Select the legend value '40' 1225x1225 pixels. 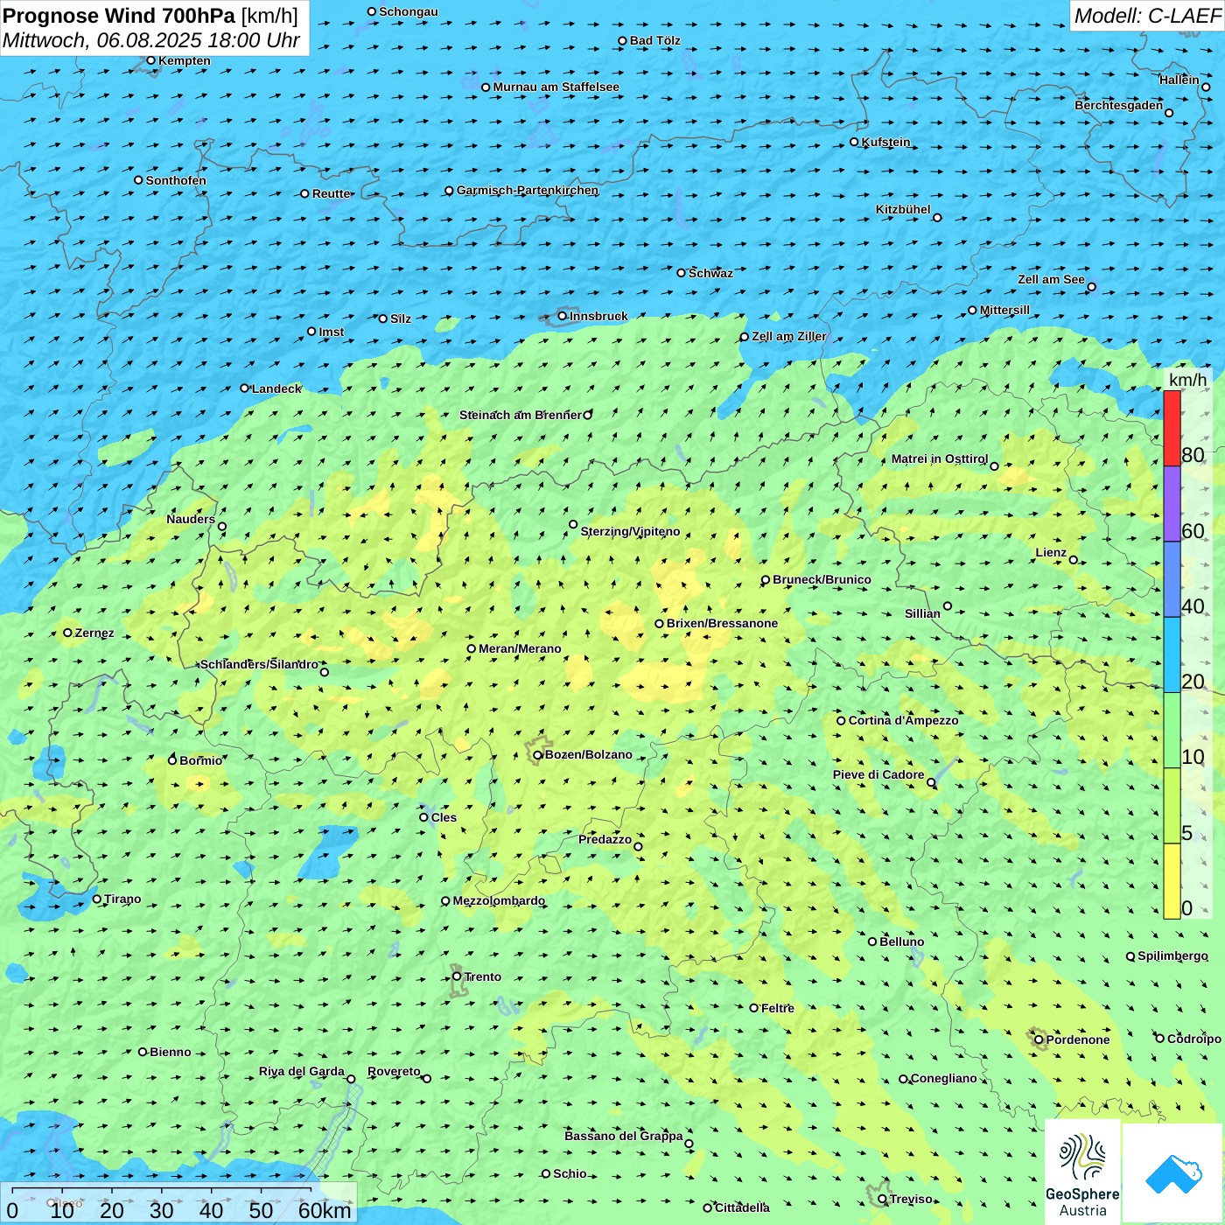[x=1193, y=606]
